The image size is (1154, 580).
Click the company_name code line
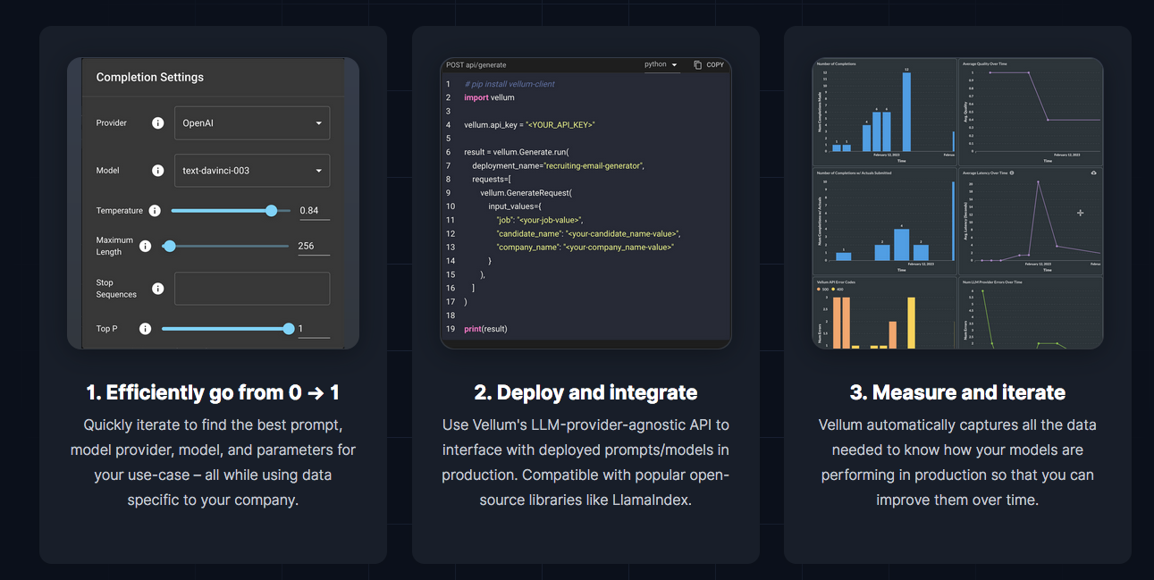[585, 247]
